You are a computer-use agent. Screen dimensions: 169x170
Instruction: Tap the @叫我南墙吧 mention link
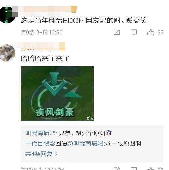pos(85,144)
